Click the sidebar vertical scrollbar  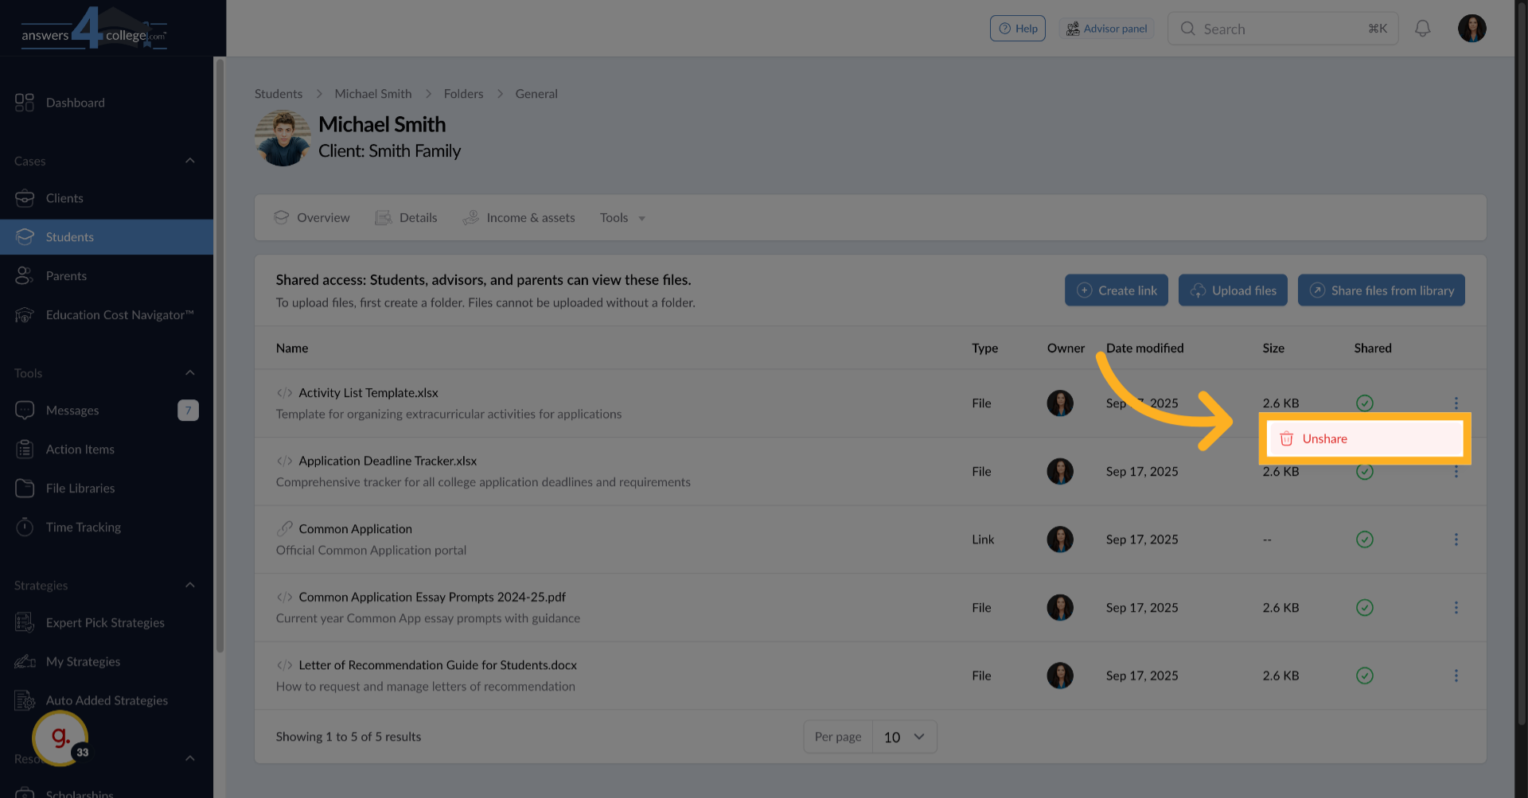point(220,358)
